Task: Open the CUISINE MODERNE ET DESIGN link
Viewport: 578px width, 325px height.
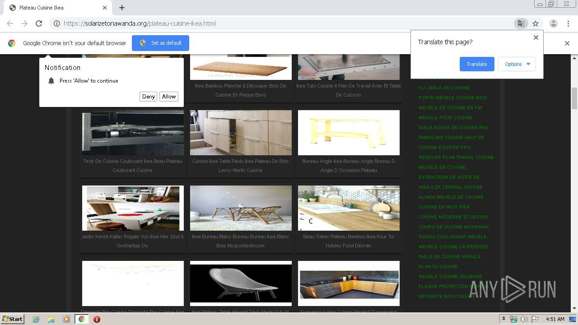Action: pyautogui.click(x=453, y=217)
